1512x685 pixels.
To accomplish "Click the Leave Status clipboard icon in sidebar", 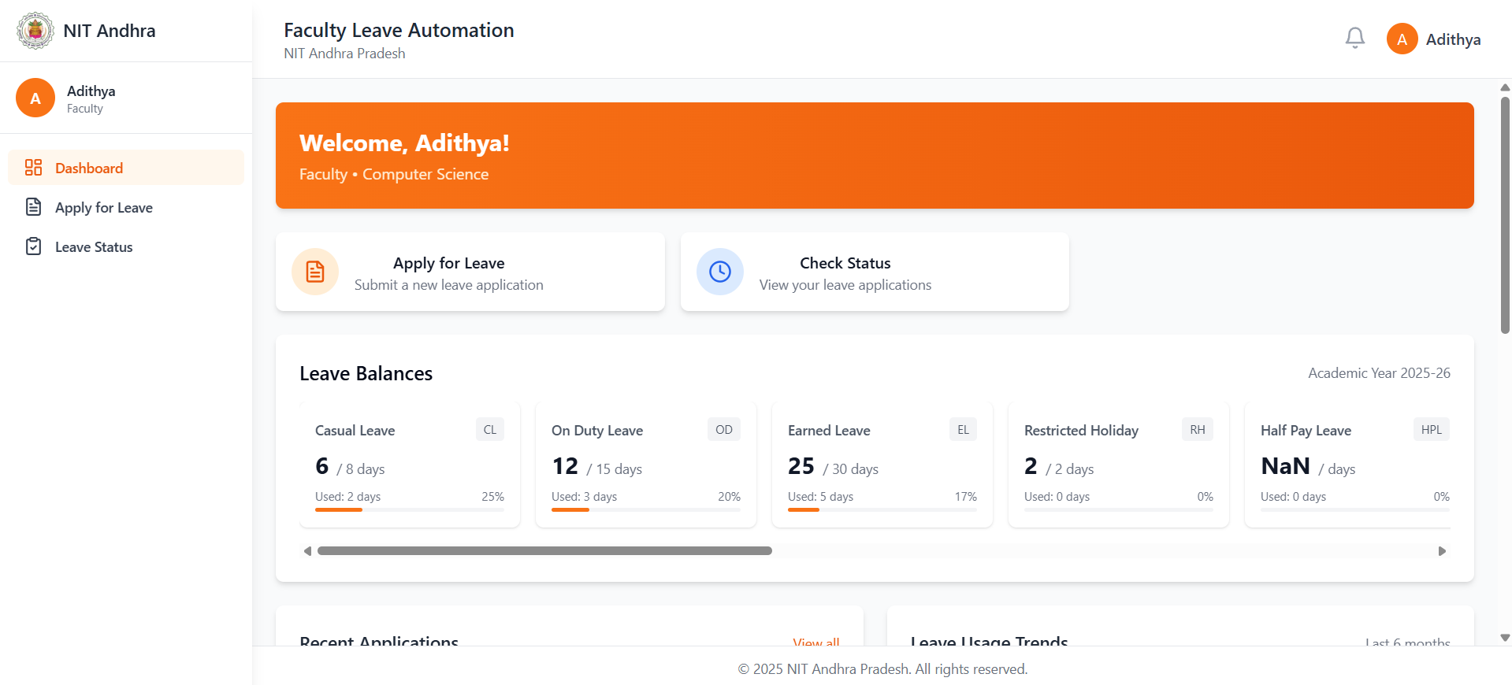I will click(x=33, y=246).
